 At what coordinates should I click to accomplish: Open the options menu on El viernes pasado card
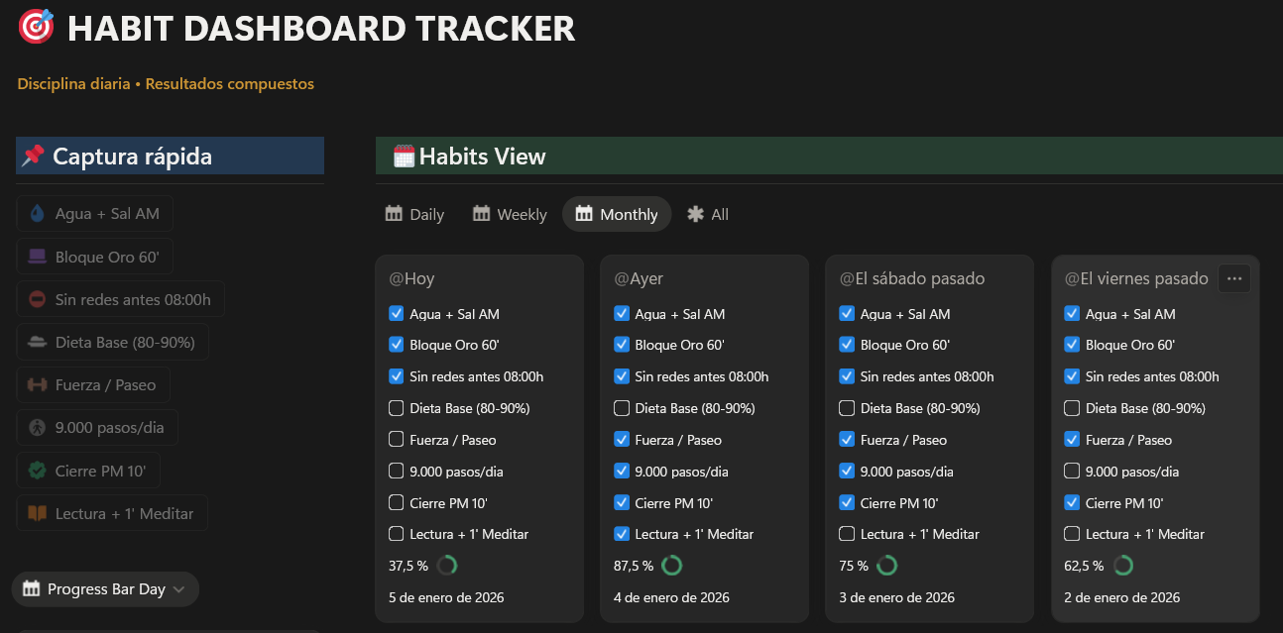pos(1233,278)
